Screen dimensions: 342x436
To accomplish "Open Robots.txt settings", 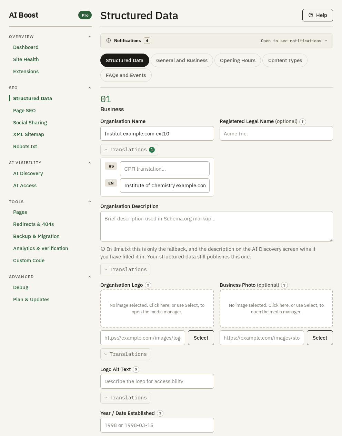I will coord(25,146).
